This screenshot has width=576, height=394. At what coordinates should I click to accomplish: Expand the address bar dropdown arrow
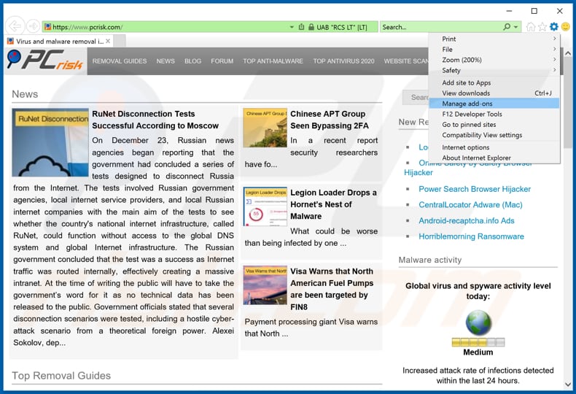pos(292,27)
